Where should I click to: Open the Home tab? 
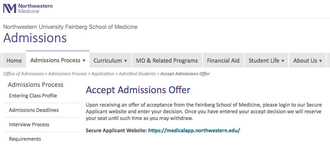pyautogui.click(x=14, y=61)
